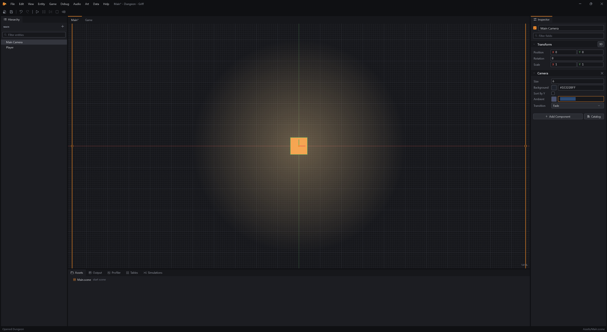Switch to the Output panel tab

[95, 273]
